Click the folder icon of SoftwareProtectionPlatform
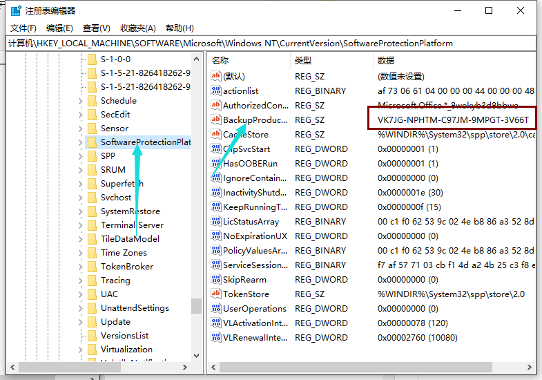 click(92, 142)
